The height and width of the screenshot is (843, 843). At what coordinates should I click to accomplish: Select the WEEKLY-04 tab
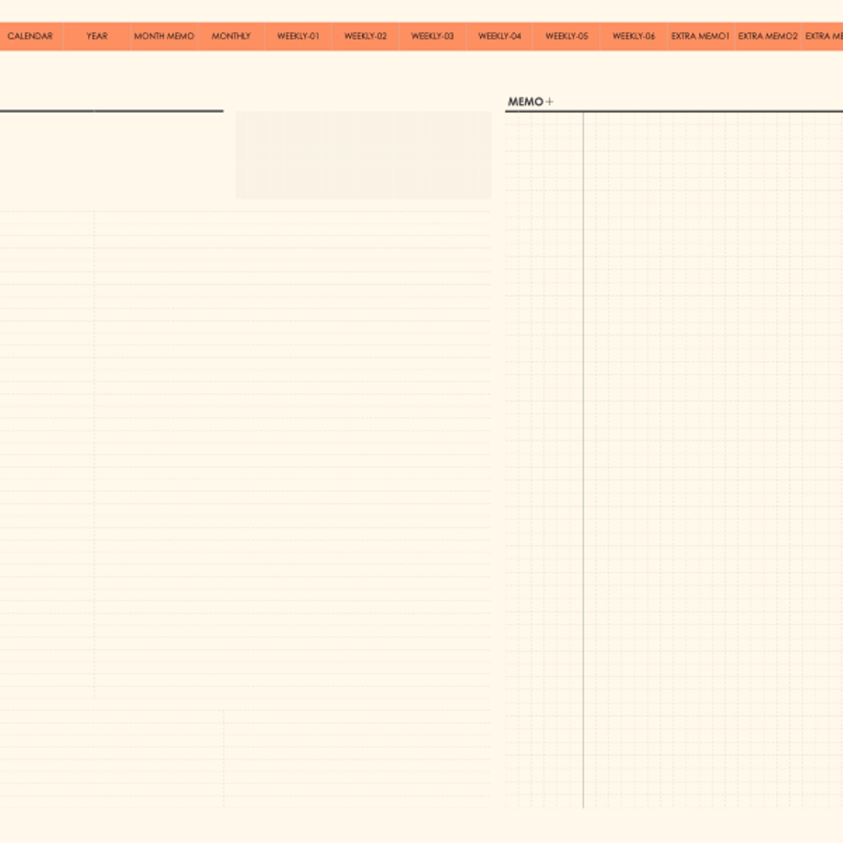[499, 36]
